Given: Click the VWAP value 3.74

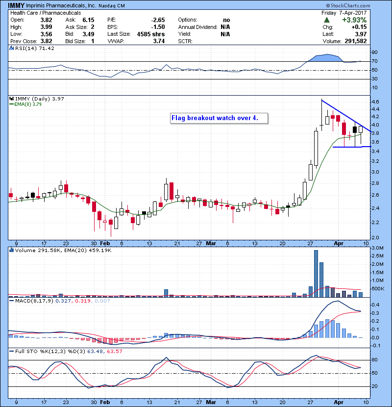Looking at the screenshot, I should 159,41.
